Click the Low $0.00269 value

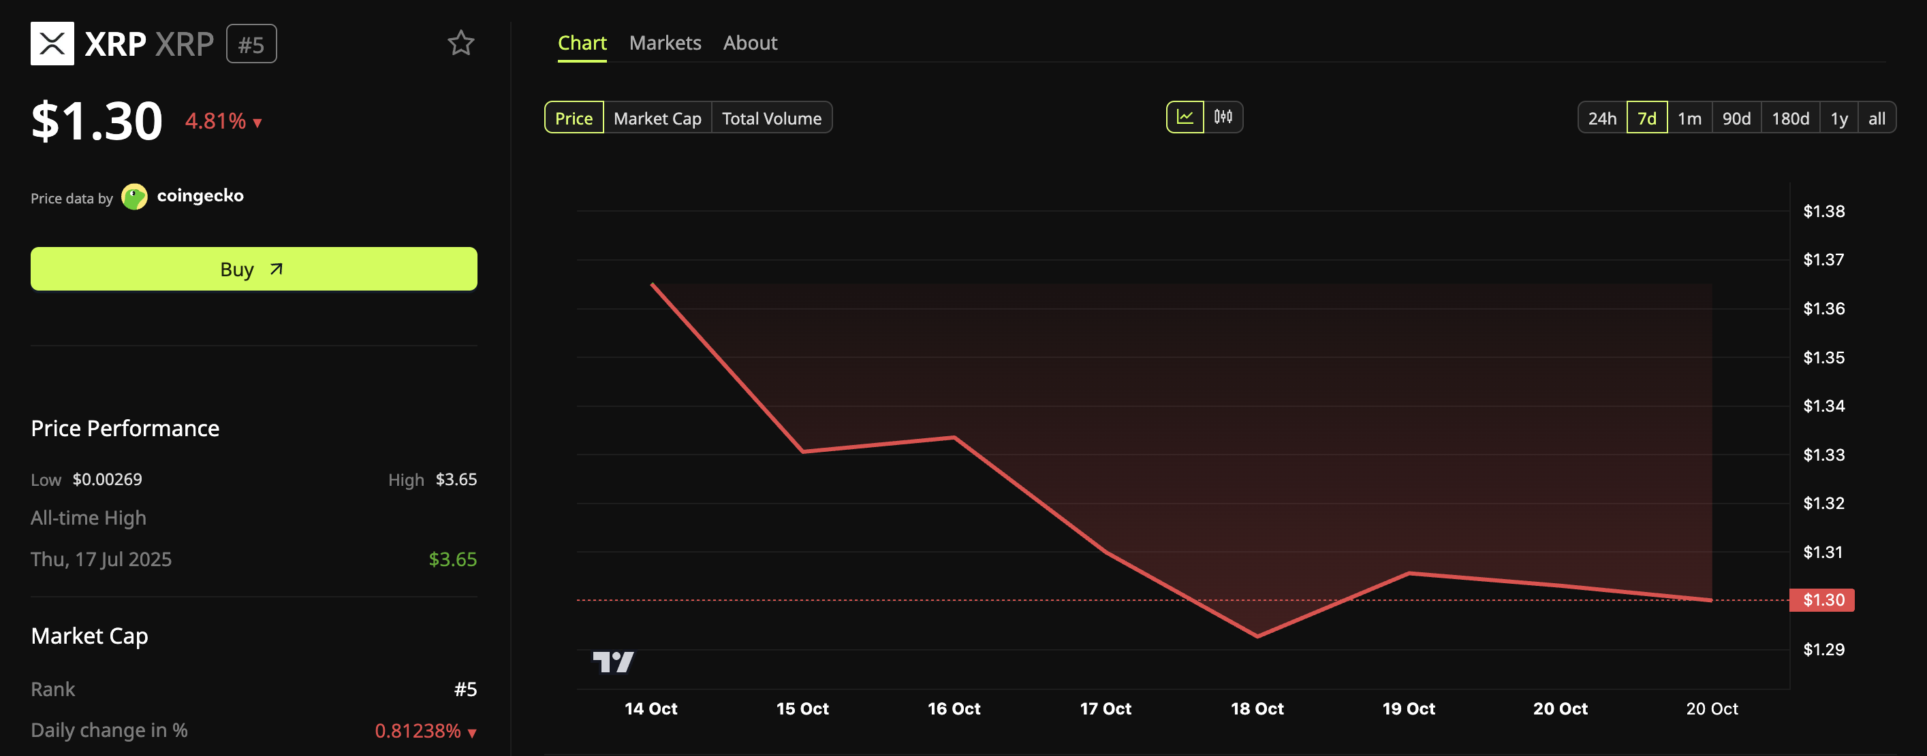click(107, 480)
